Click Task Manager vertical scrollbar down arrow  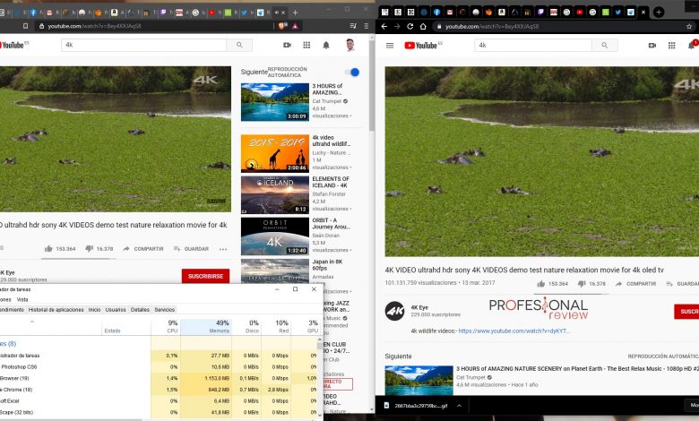tap(319, 414)
